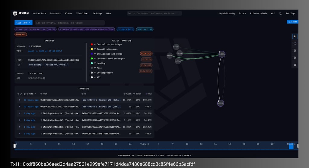Click the fit-to-screen graph icon
Image resolution: width=309 pixels, height=168 pixels.
295,43
